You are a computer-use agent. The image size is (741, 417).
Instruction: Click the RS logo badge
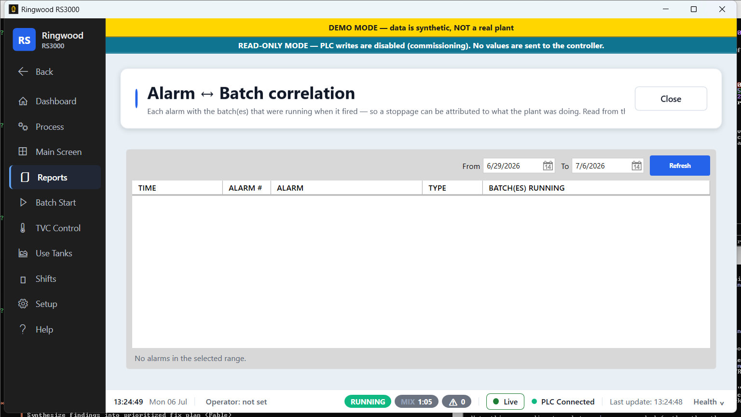24,40
